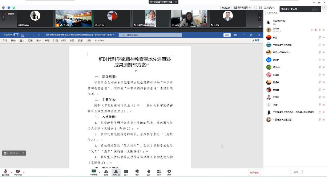The height and width of the screenshot is (177, 327).
Task: Toggle muted mic for 中国海洋学会王东亚 row
Action: pos(319,120)
